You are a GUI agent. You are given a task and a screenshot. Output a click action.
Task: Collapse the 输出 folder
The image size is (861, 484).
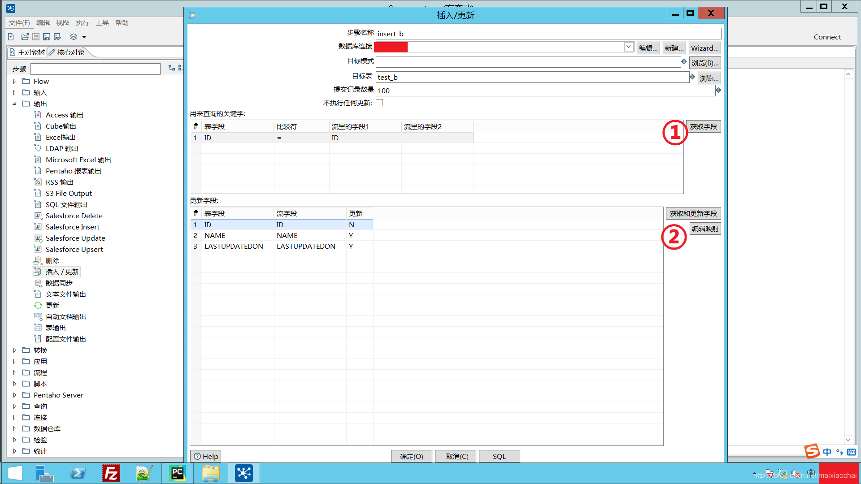[15, 104]
